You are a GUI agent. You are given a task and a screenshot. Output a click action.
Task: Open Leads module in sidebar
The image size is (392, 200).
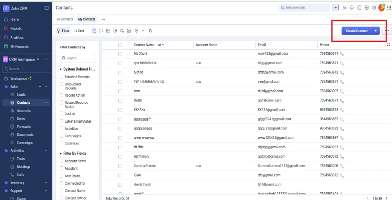click(21, 94)
